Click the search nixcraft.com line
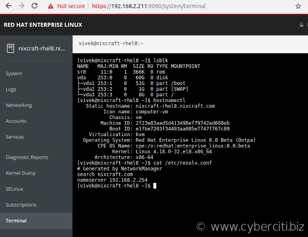 105,175
